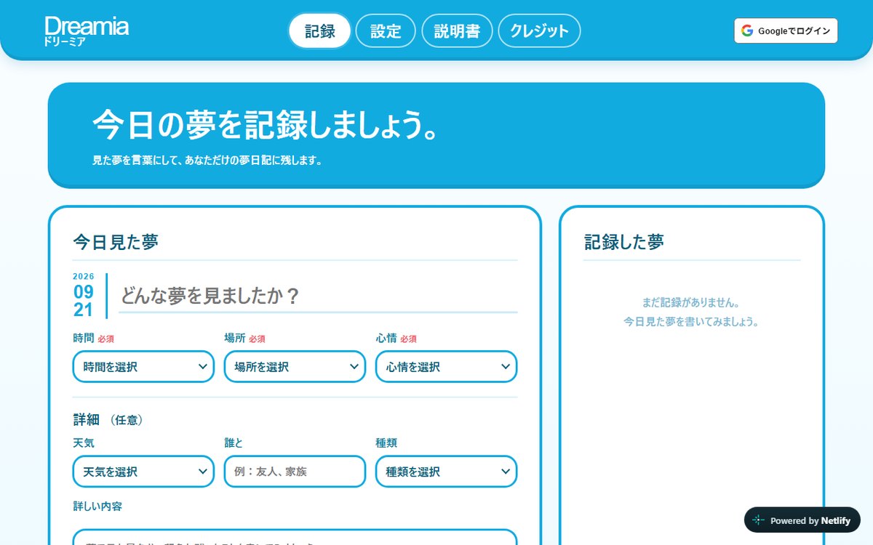Click the 今日見た夢を書いてみましょう。 hint text
Viewport: 873px width, 545px height.
click(691, 321)
